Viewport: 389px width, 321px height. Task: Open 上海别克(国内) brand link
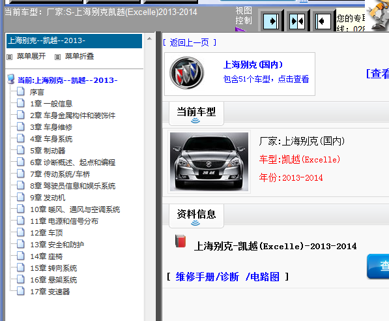click(253, 65)
